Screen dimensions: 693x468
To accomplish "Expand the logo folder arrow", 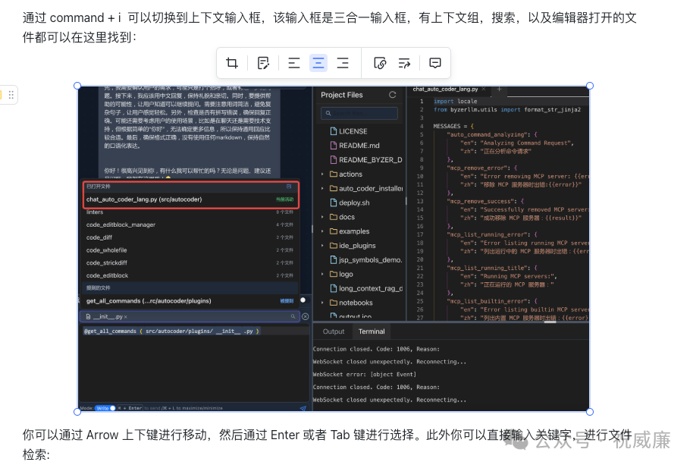I will pyautogui.click(x=323, y=275).
